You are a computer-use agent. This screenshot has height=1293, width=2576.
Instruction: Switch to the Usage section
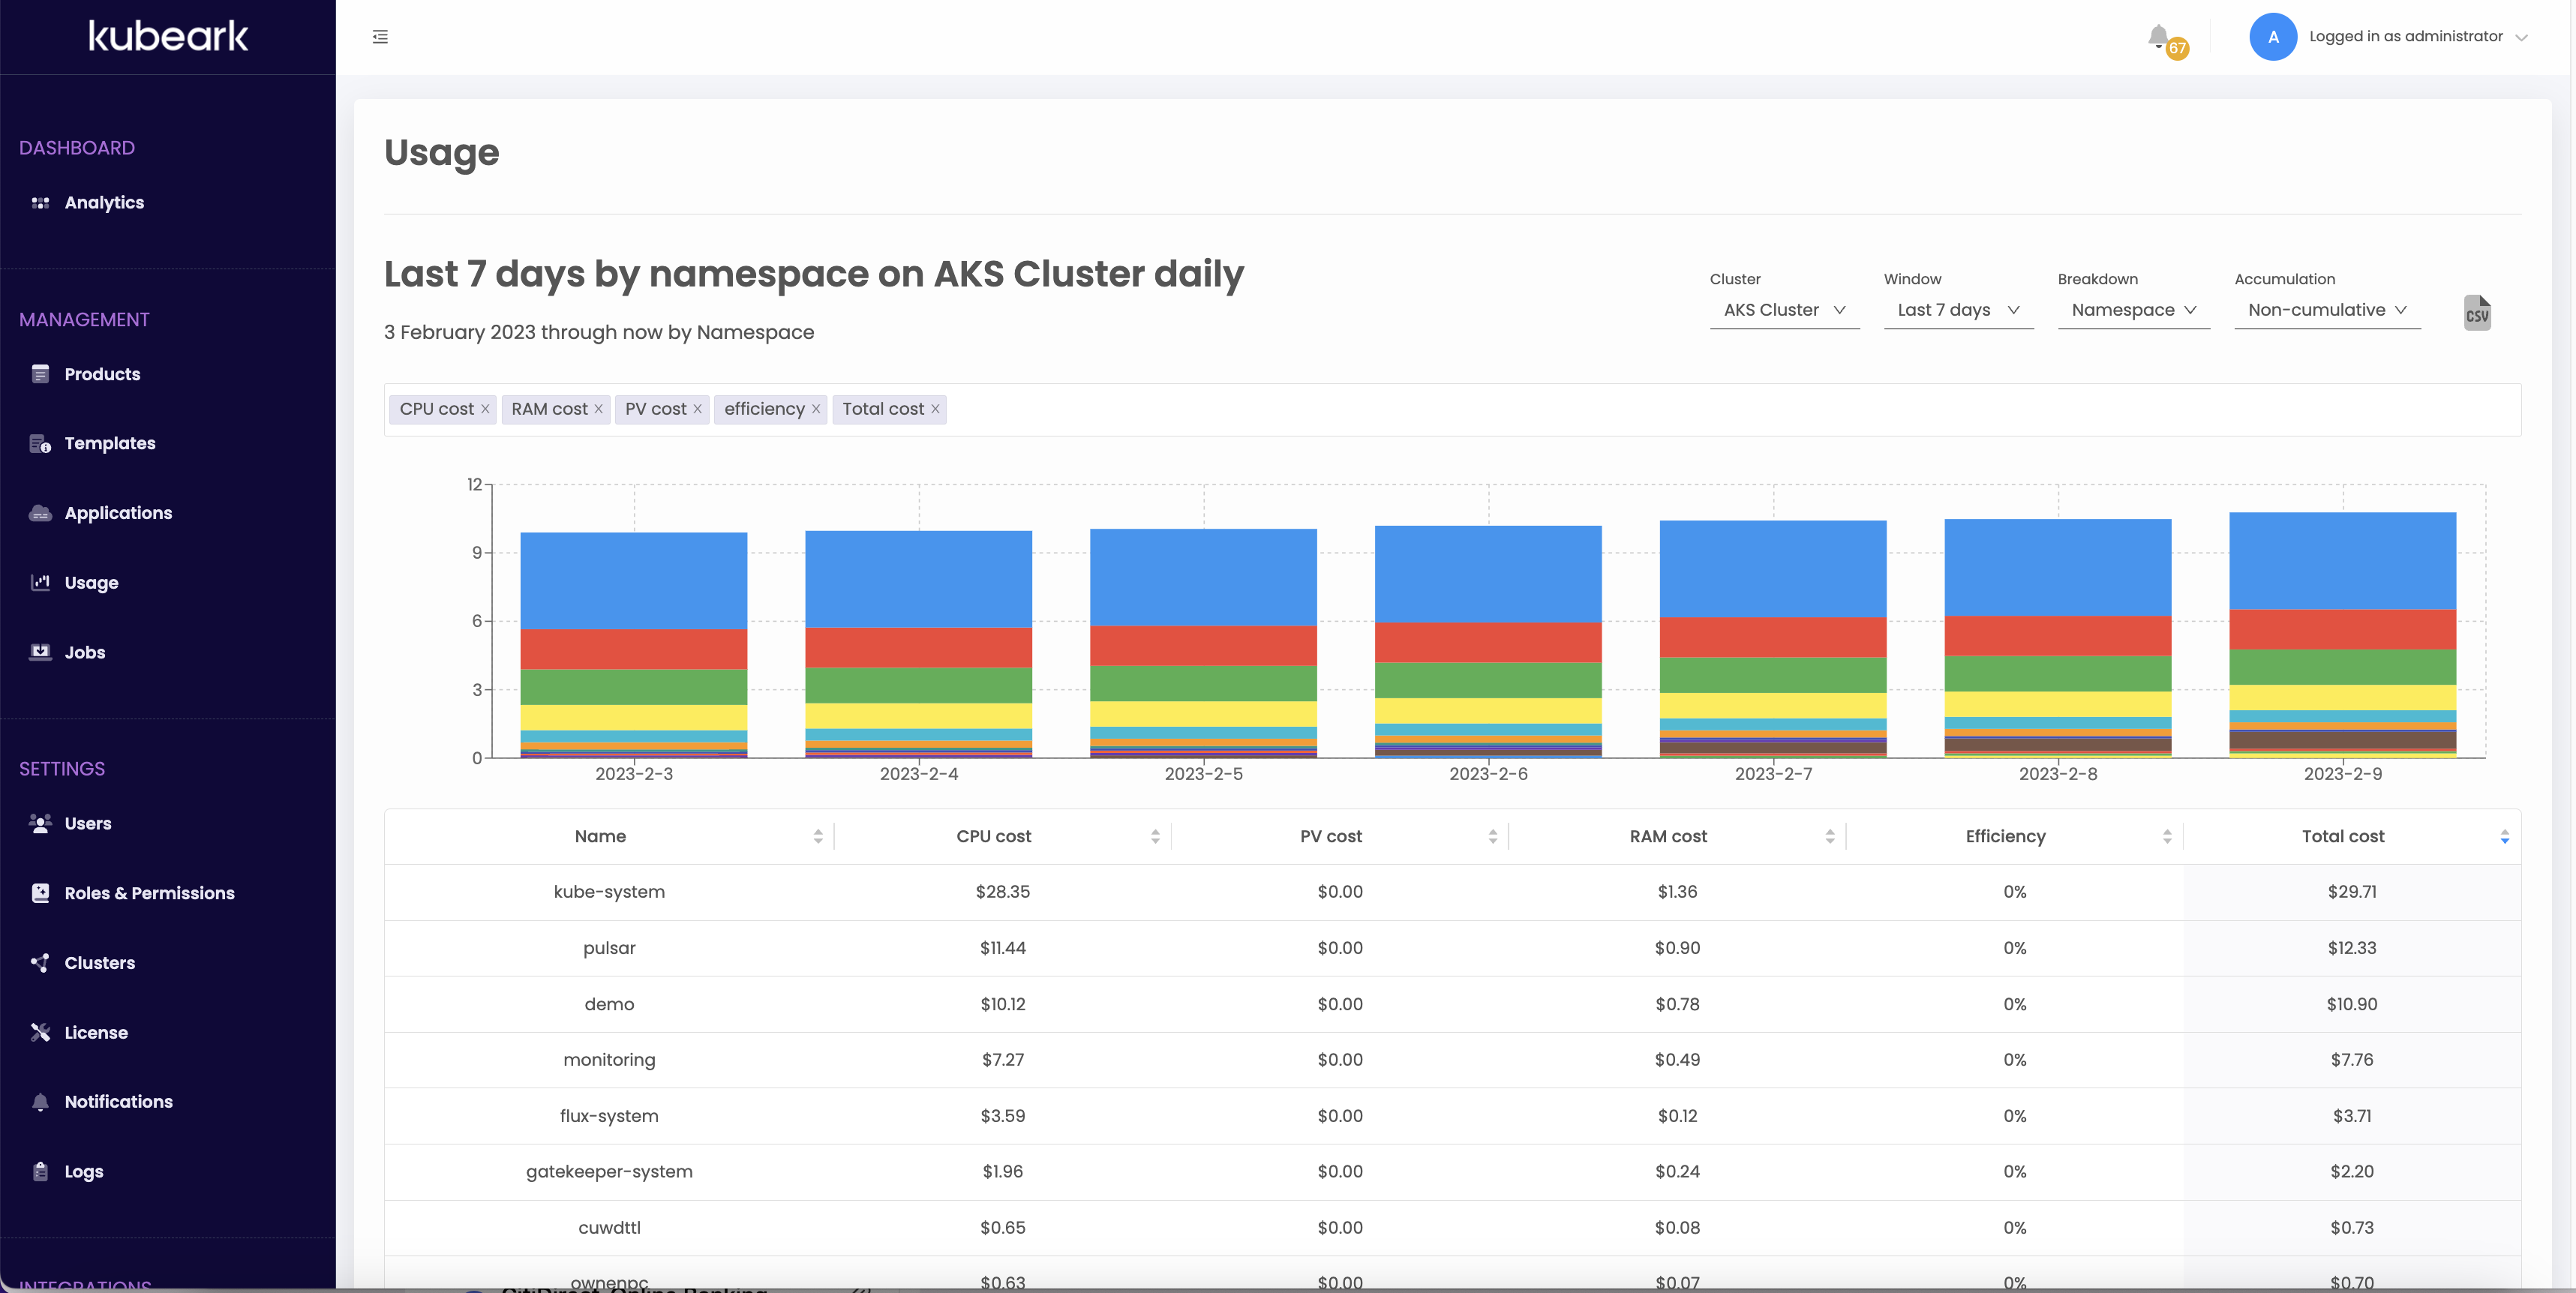[91, 582]
